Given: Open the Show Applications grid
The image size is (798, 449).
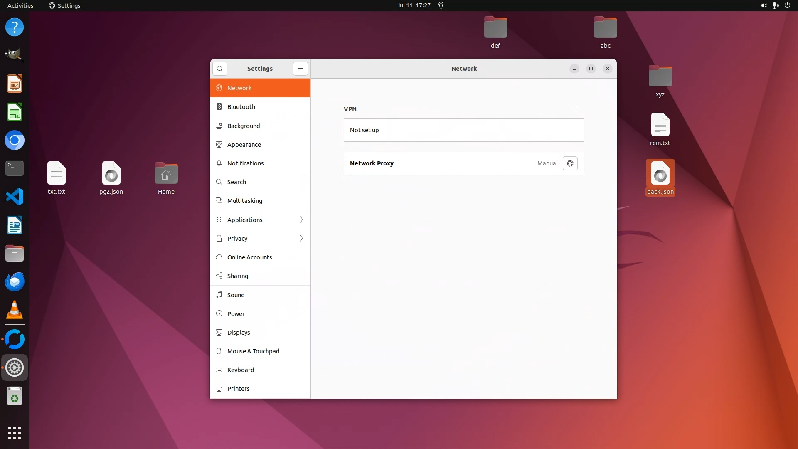Looking at the screenshot, I should coord(15,433).
